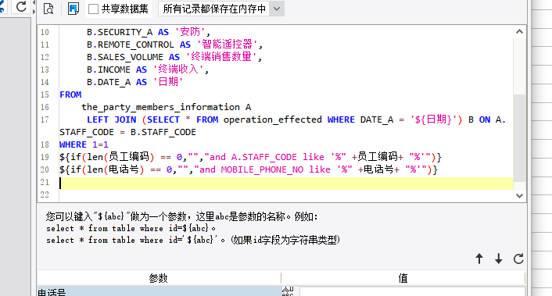Click the 值 column header
This screenshot has width=552, height=296.
pyautogui.click(x=403, y=278)
